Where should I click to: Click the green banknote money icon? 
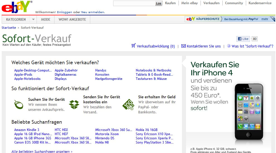pyautogui.click(x=128, y=104)
